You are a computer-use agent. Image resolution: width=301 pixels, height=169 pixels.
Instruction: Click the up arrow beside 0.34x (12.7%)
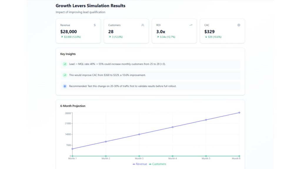pos(158,37)
